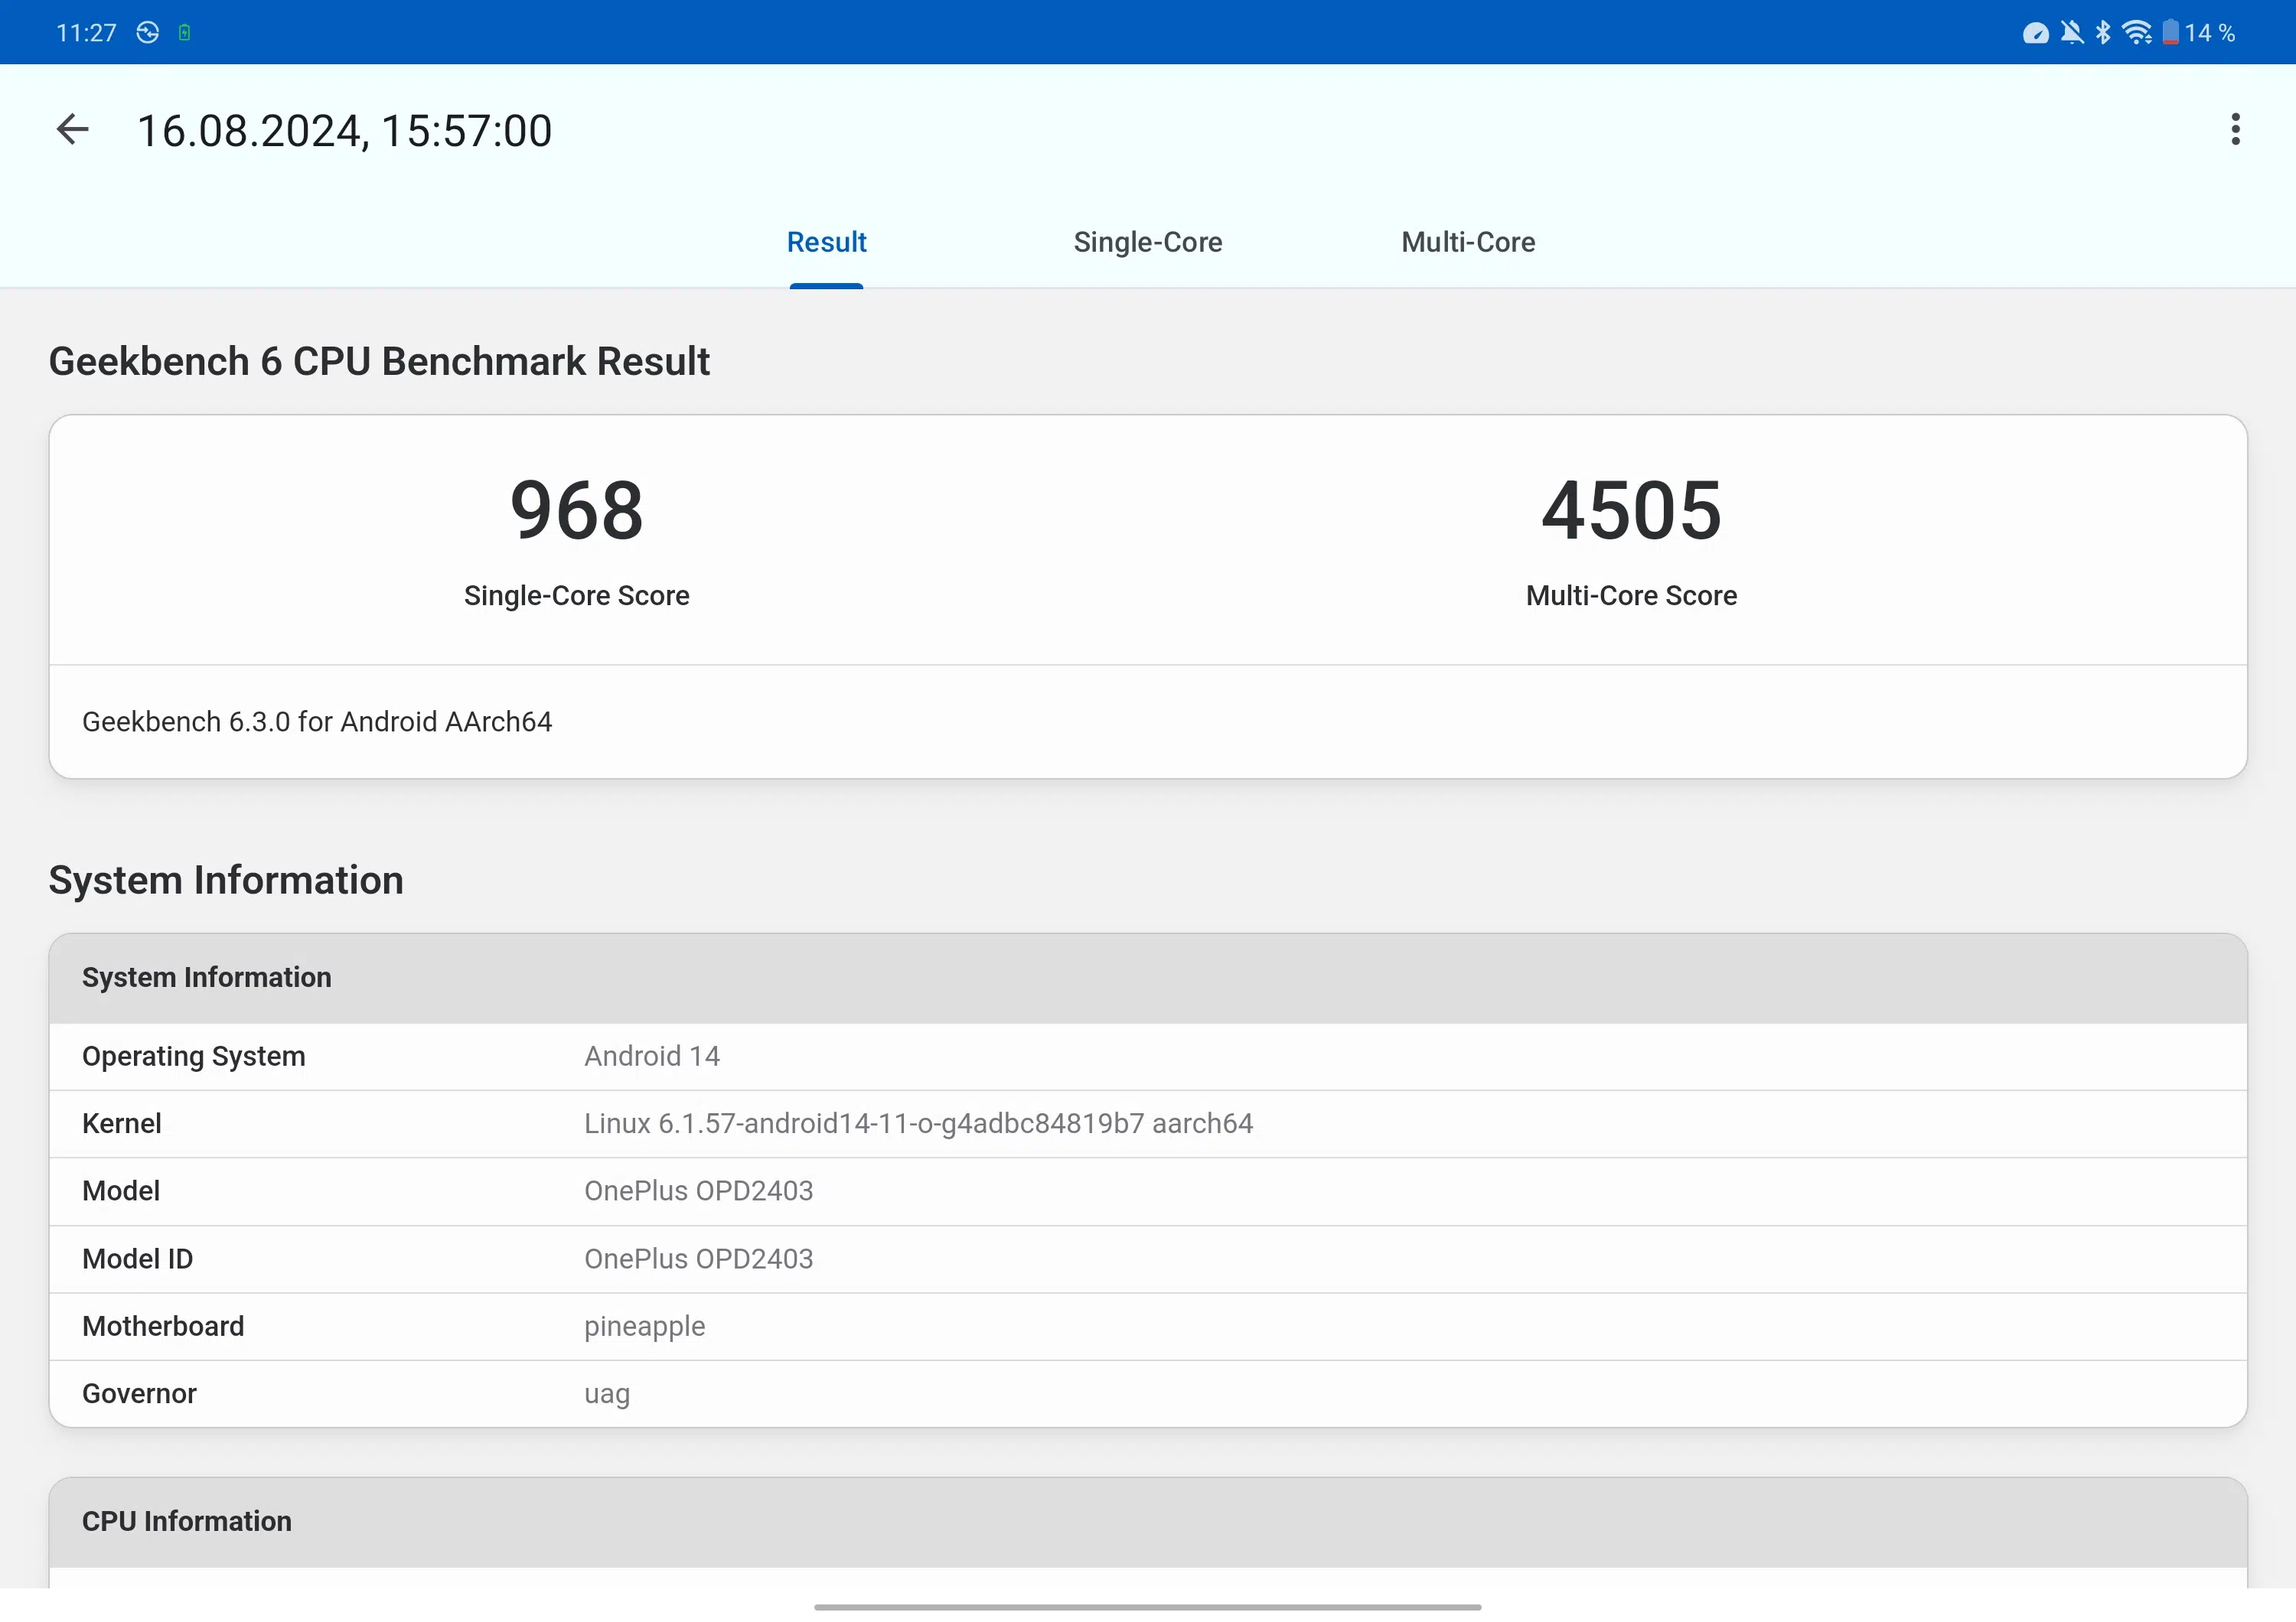
Task: Click the 4505 multi-core score
Action: coord(1631,510)
